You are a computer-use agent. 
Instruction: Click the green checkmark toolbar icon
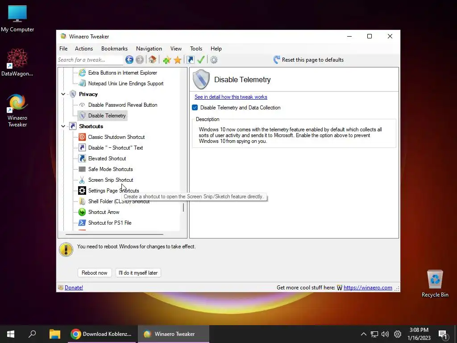pyautogui.click(x=201, y=60)
